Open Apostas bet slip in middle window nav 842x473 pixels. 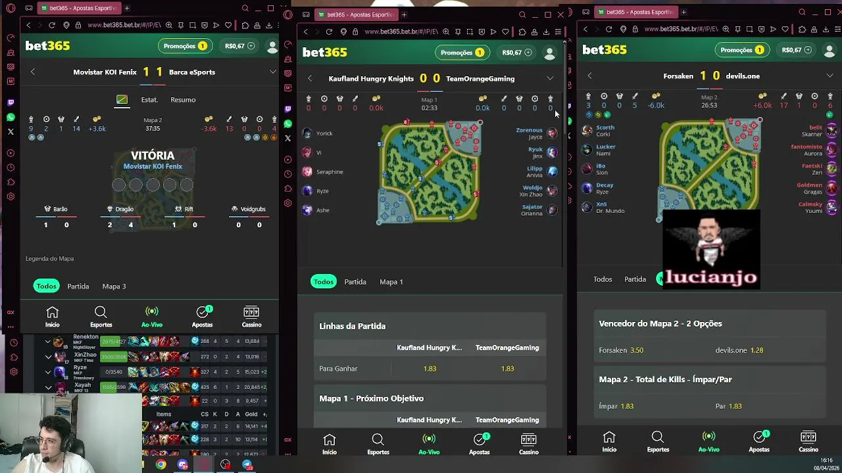(480, 444)
